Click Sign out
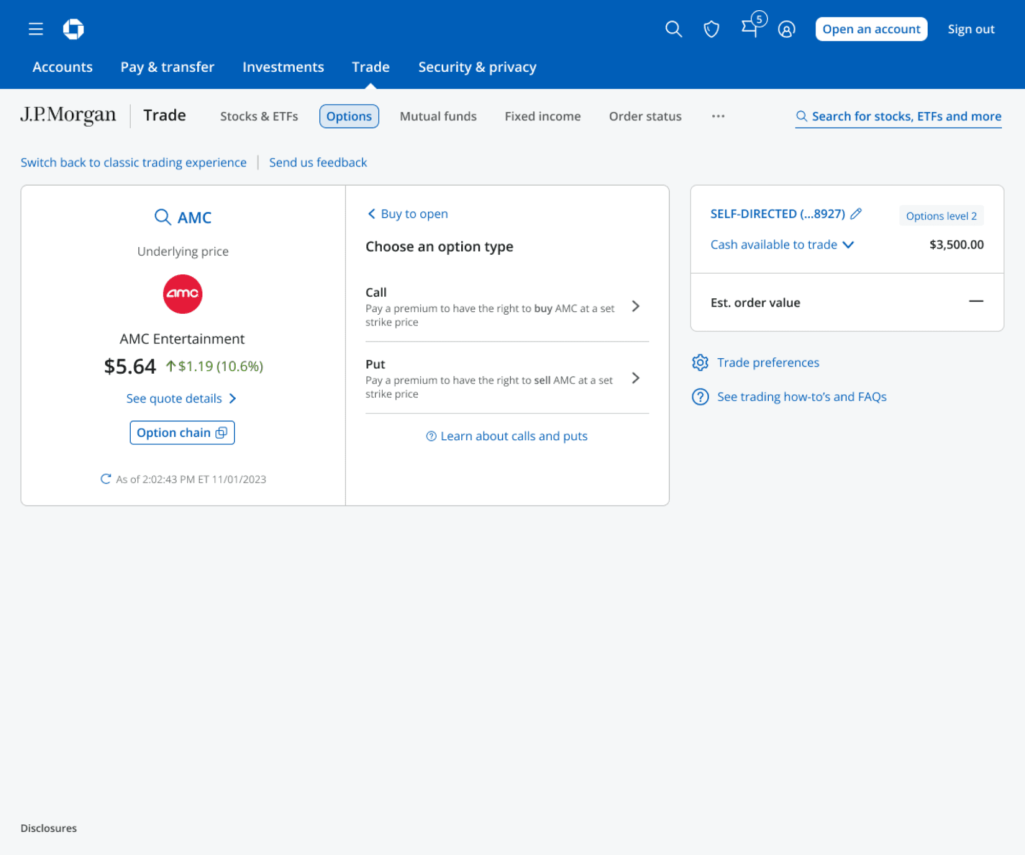 [x=971, y=29]
